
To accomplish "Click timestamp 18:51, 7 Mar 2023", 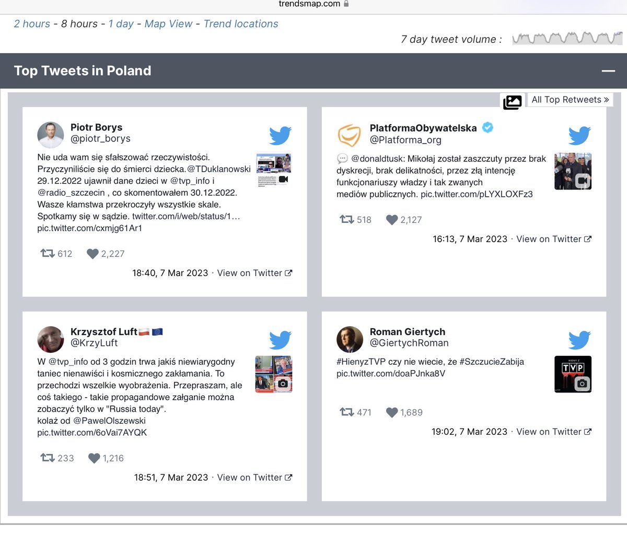I will pyautogui.click(x=171, y=478).
